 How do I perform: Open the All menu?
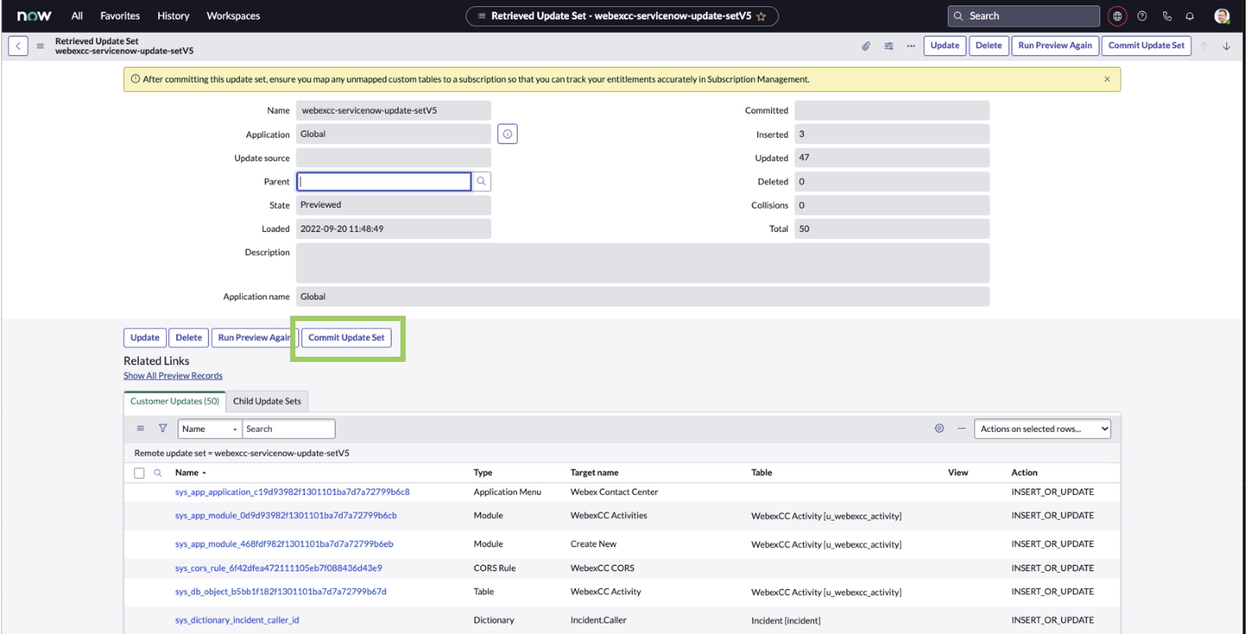[x=77, y=16]
